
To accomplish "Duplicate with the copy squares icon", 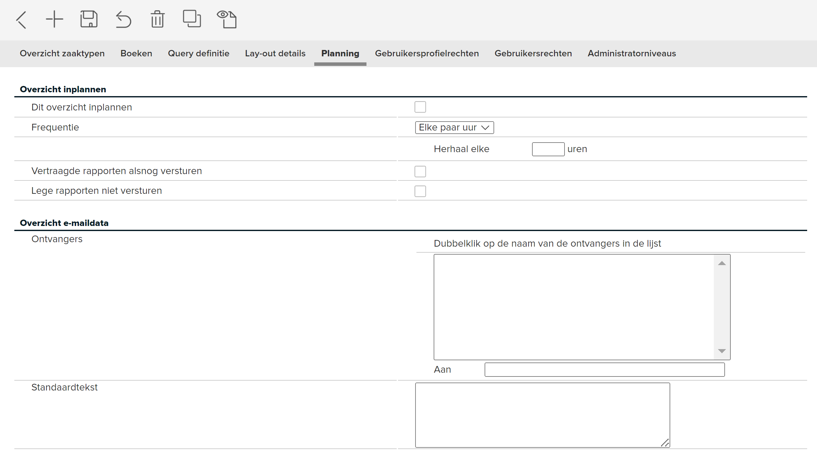I will [x=192, y=19].
